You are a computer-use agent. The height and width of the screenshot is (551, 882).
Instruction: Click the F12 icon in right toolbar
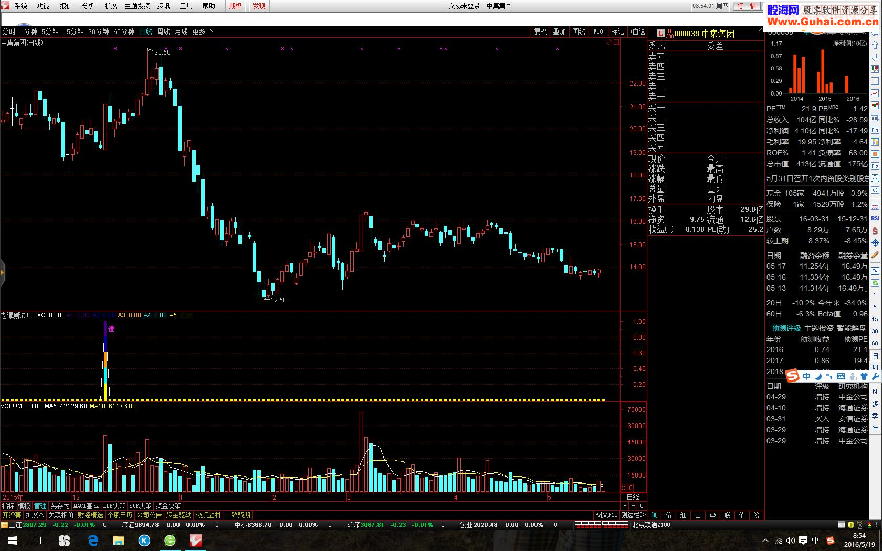[x=875, y=166]
